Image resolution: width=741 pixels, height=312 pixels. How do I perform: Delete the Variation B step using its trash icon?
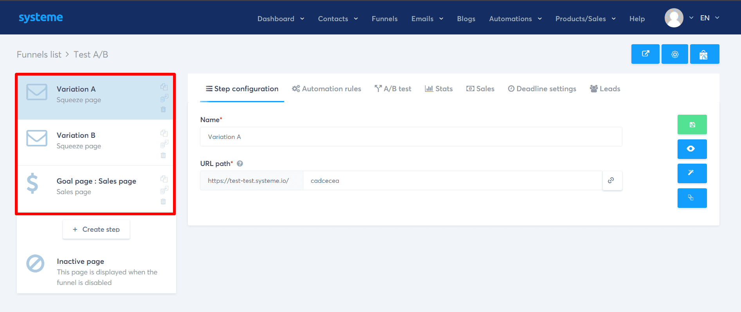[x=163, y=155]
